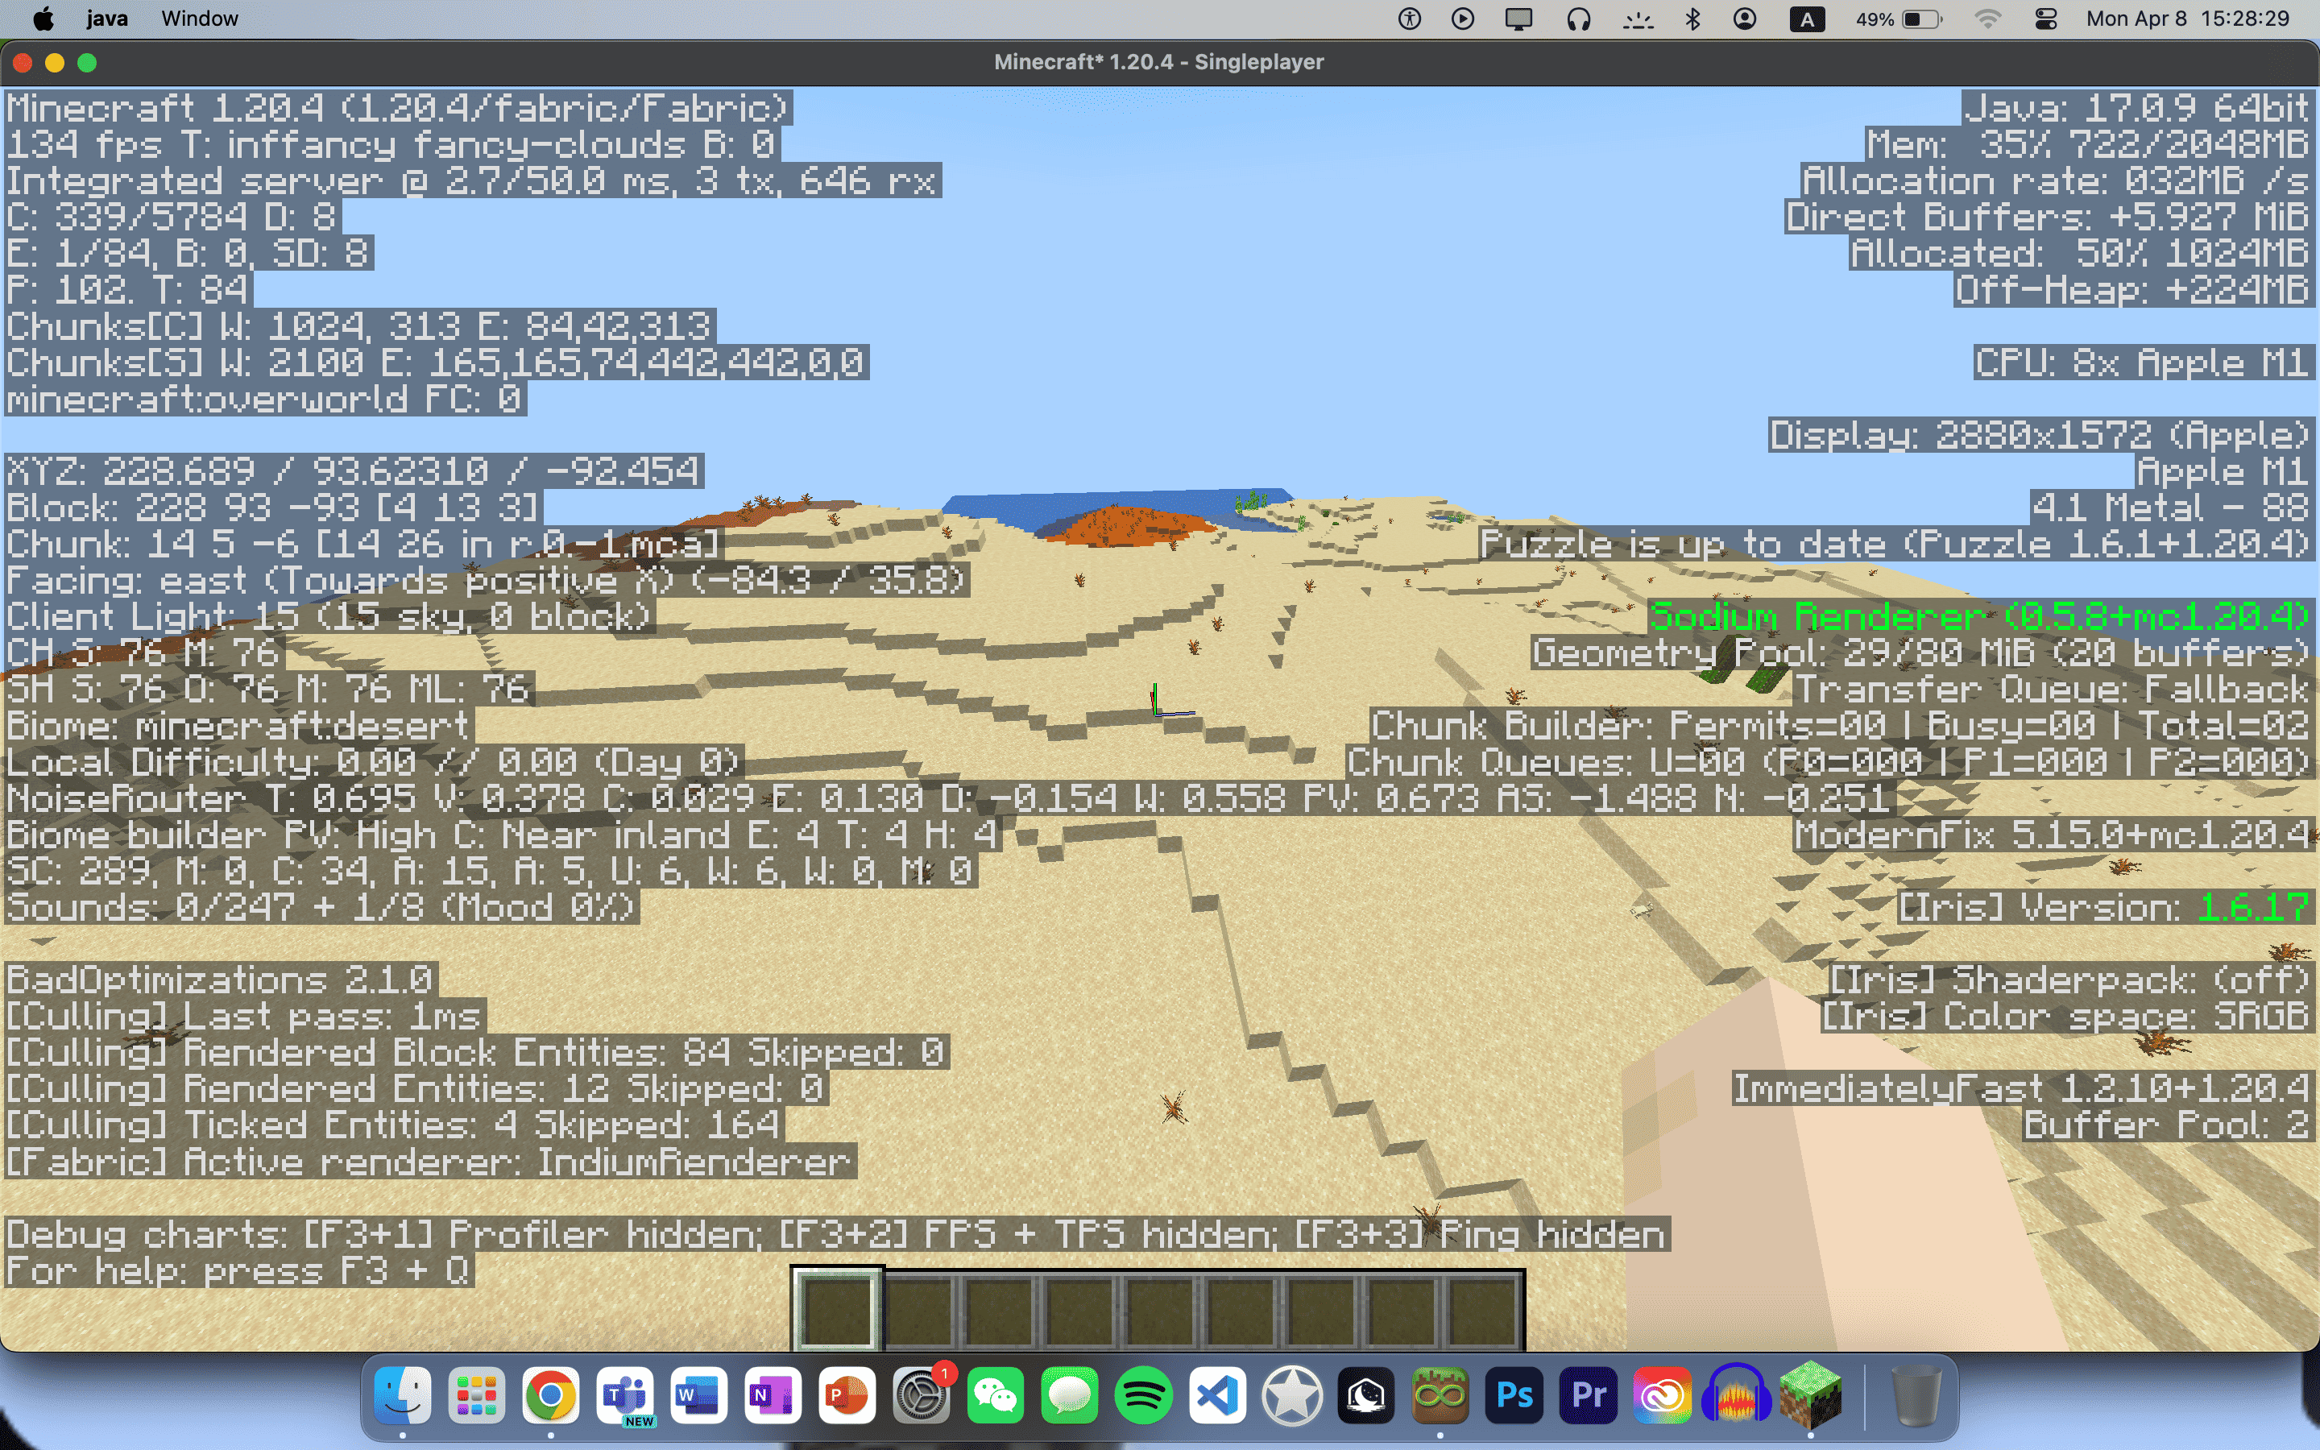
Task: Open Visual Studio Code from the Dock
Action: click(1217, 1395)
